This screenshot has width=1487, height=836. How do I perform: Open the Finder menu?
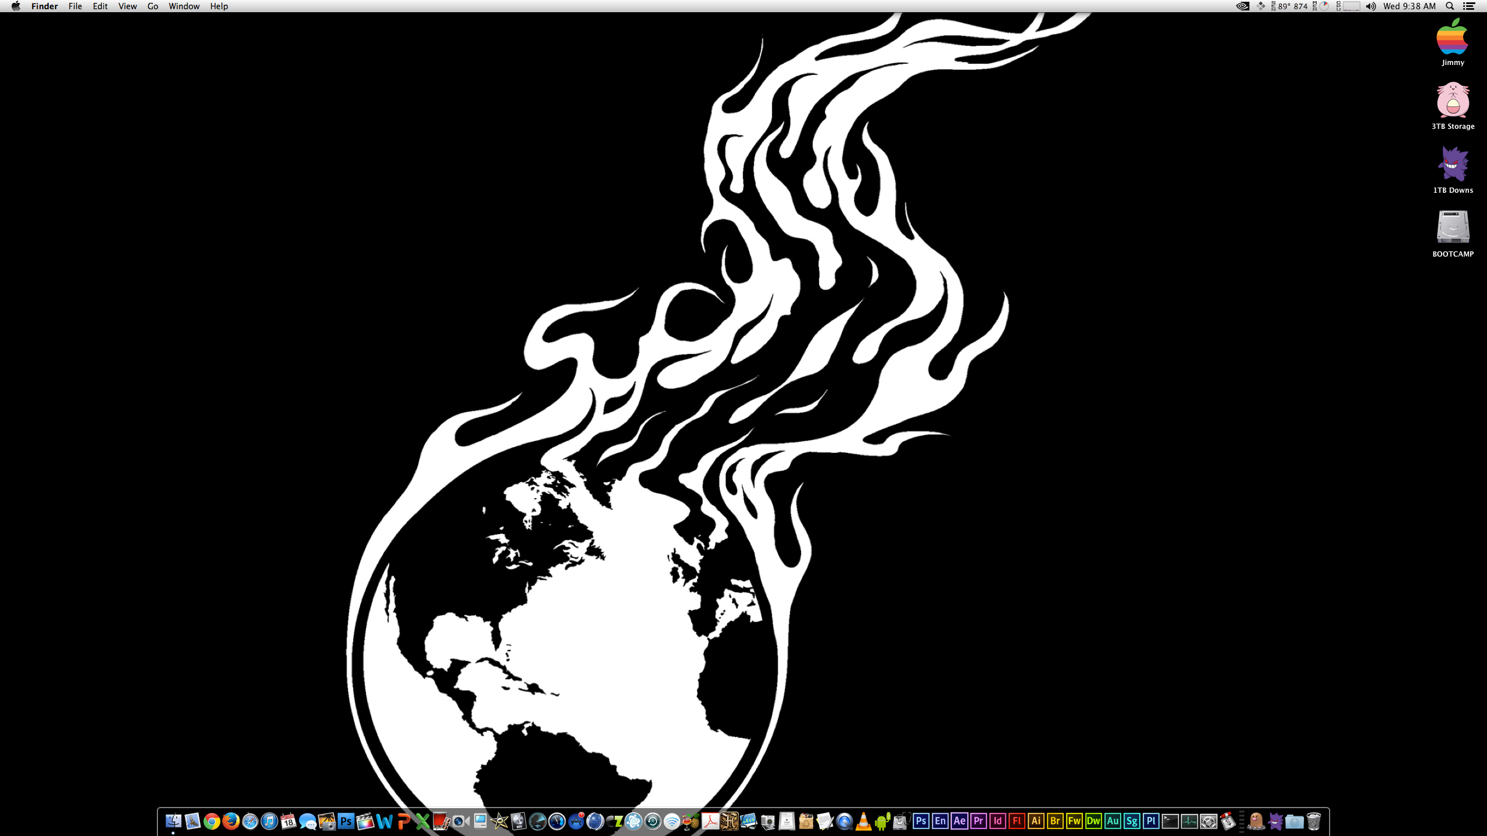click(x=45, y=6)
